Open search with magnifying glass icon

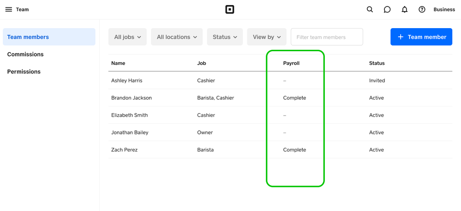click(370, 9)
